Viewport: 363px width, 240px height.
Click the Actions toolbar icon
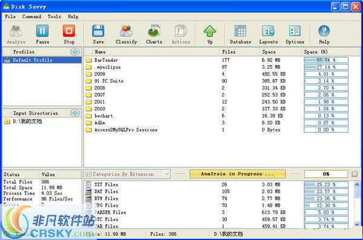(x=181, y=34)
